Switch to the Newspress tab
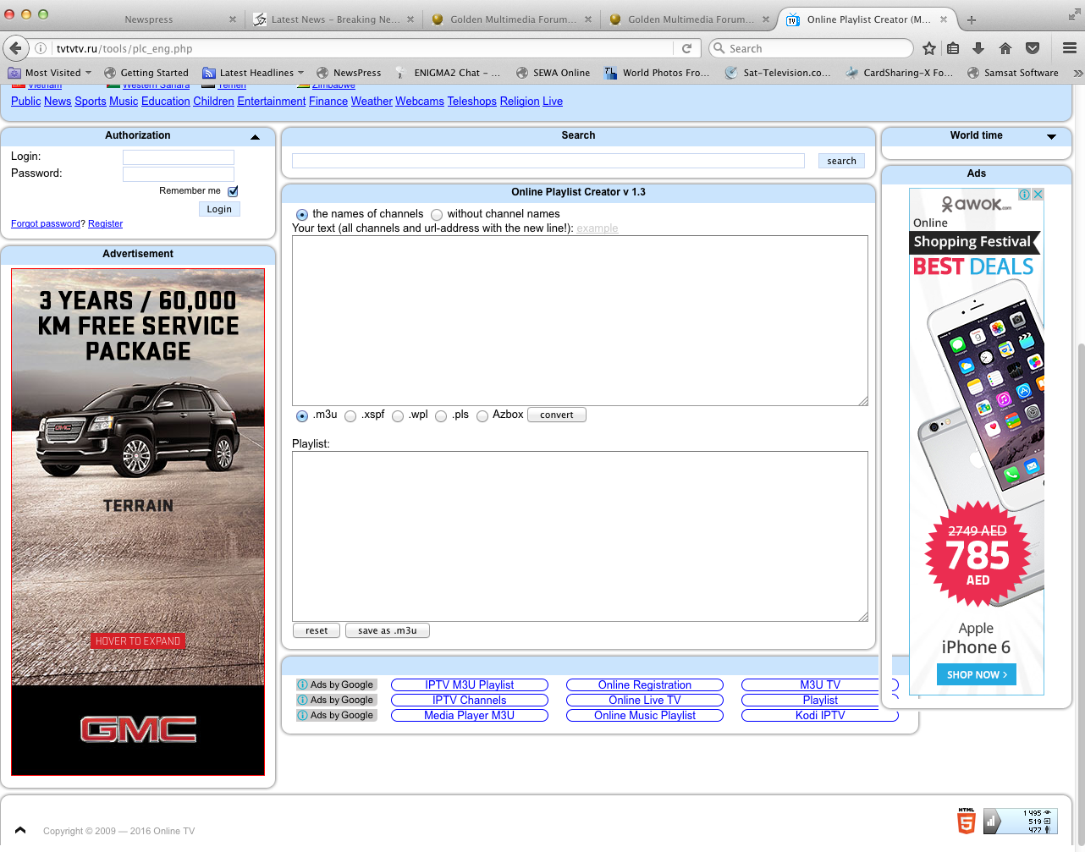 148,19
